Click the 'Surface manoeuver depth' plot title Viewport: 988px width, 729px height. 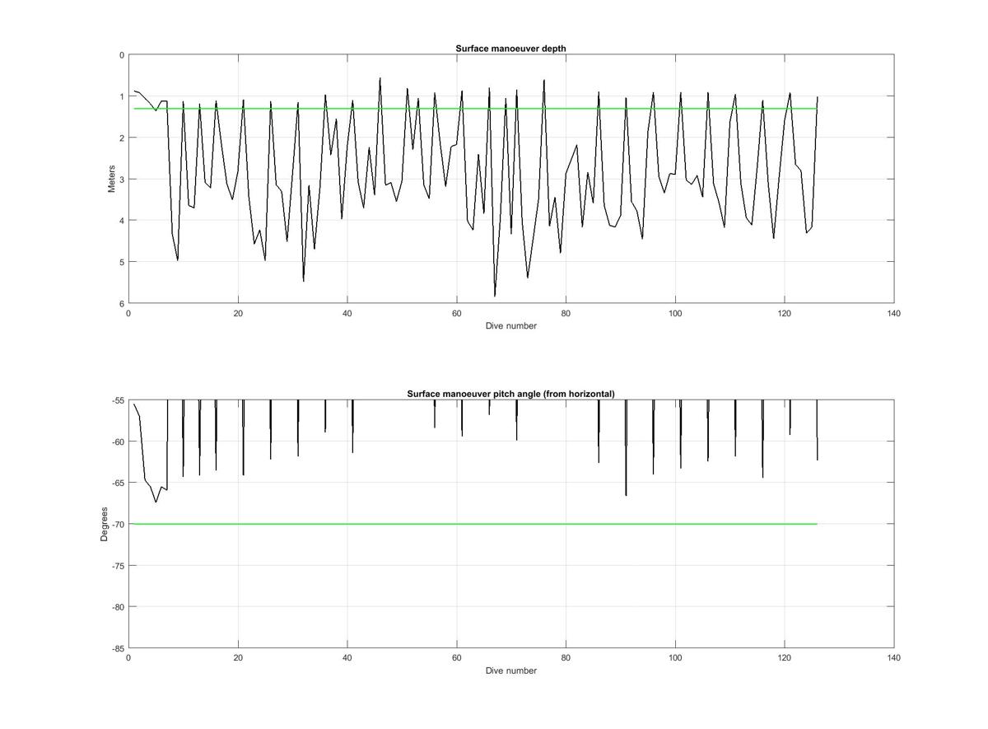click(x=510, y=49)
